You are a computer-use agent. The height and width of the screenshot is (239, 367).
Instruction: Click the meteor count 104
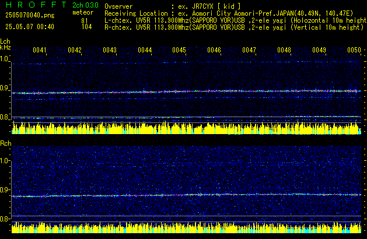click(86, 27)
